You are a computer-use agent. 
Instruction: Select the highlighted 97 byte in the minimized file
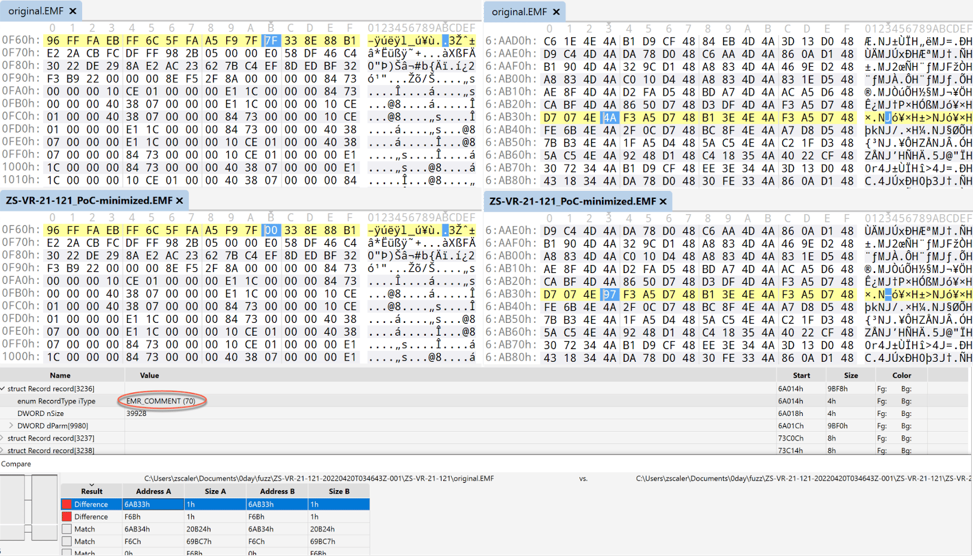click(x=609, y=294)
